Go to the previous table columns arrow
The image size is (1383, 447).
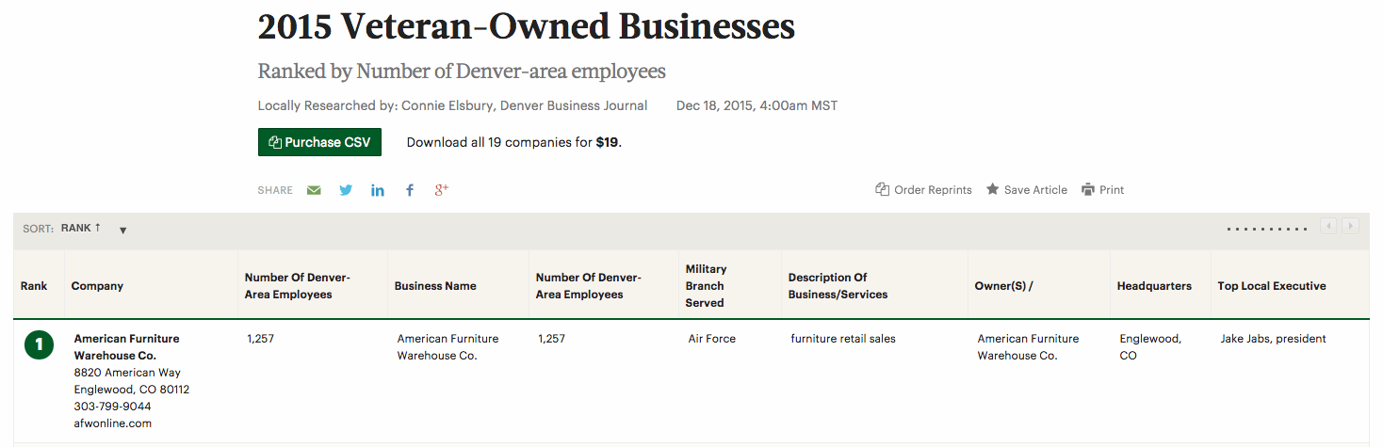pos(1328,226)
